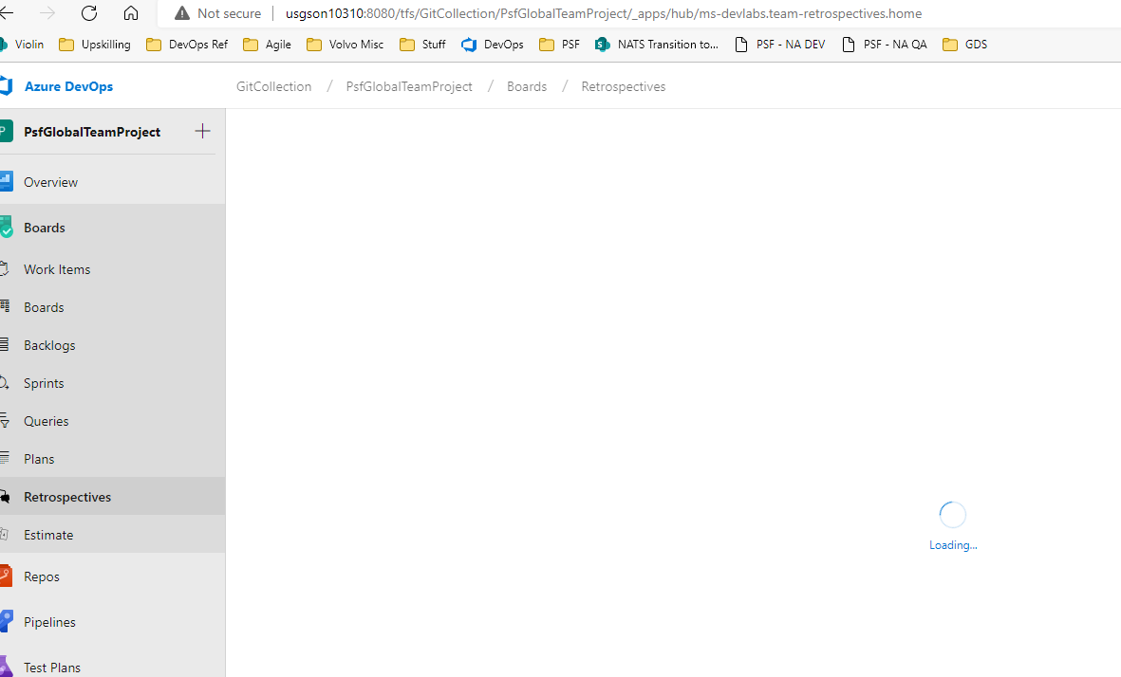1121x677 pixels.
Task: Open Work Items from the sidebar
Action: pyautogui.click(x=56, y=268)
